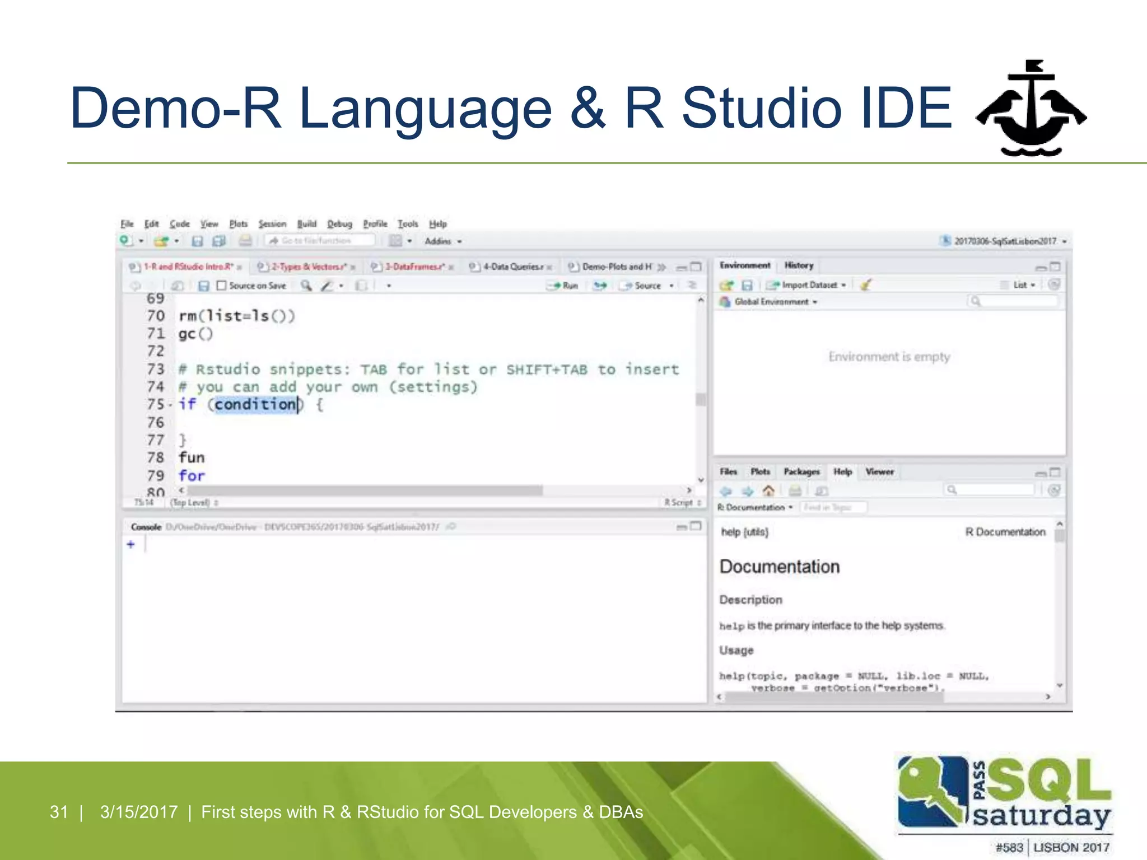Switch to 4-Data Queries.r tab
The height and width of the screenshot is (860, 1147).
511,267
